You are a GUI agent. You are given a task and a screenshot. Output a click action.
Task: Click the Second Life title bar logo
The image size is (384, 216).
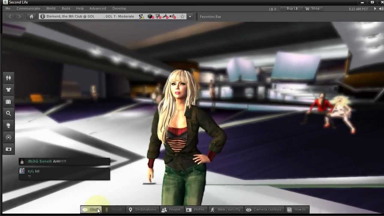pyautogui.click(x=5, y=2)
